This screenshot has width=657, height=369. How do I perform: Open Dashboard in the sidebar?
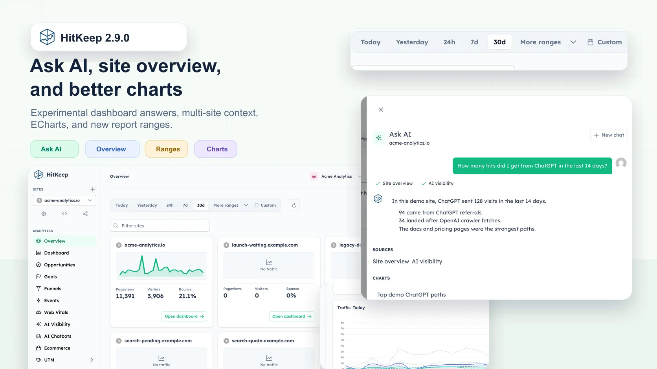click(64, 253)
